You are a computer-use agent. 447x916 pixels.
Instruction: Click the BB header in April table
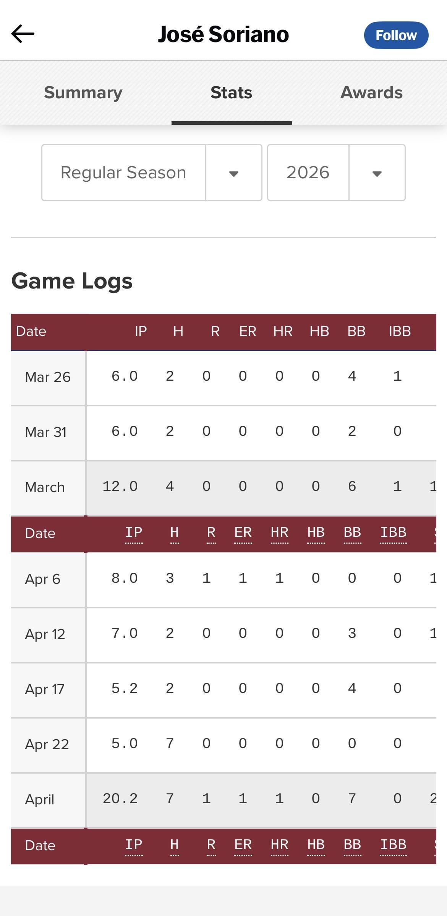352,533
